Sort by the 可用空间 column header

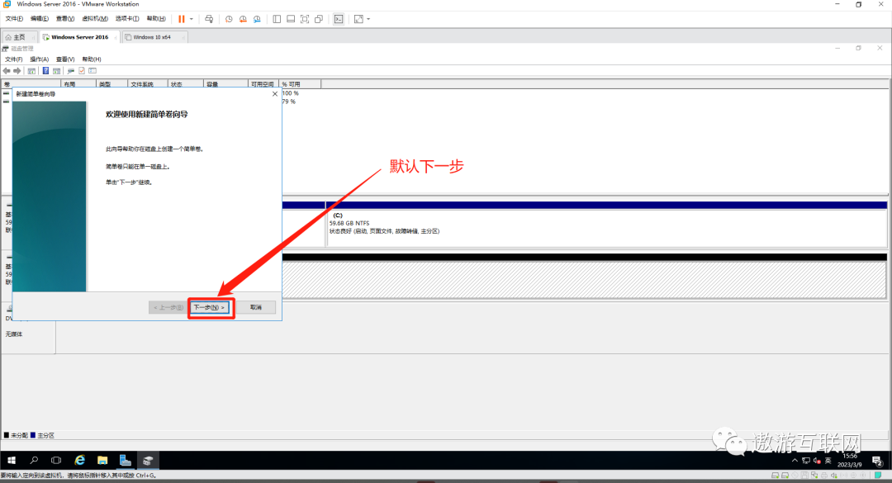coord(263,84)
